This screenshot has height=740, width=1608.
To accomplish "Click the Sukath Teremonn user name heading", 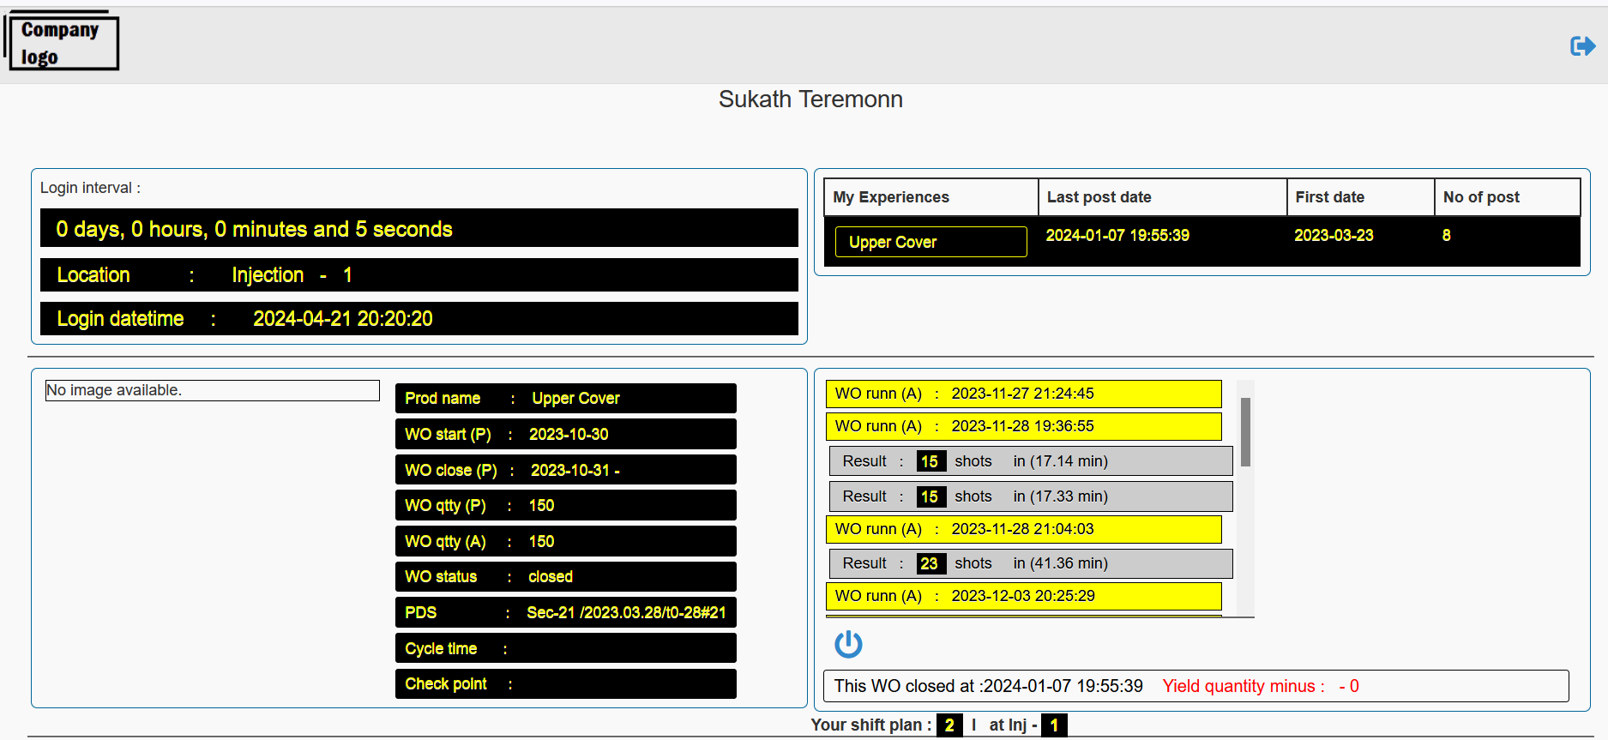I will click(810, 99).
